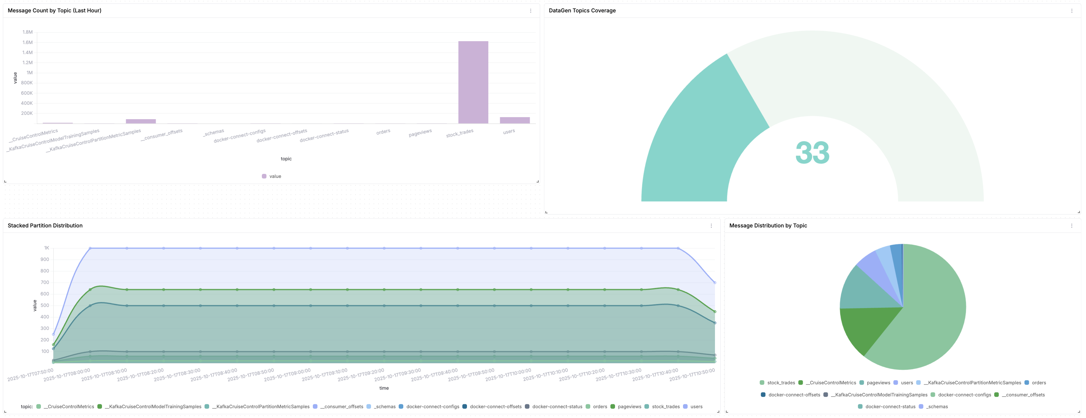Click the users bar in Message Count chart
Viewport: 1086px width, 418px height.
pos(514,120)
